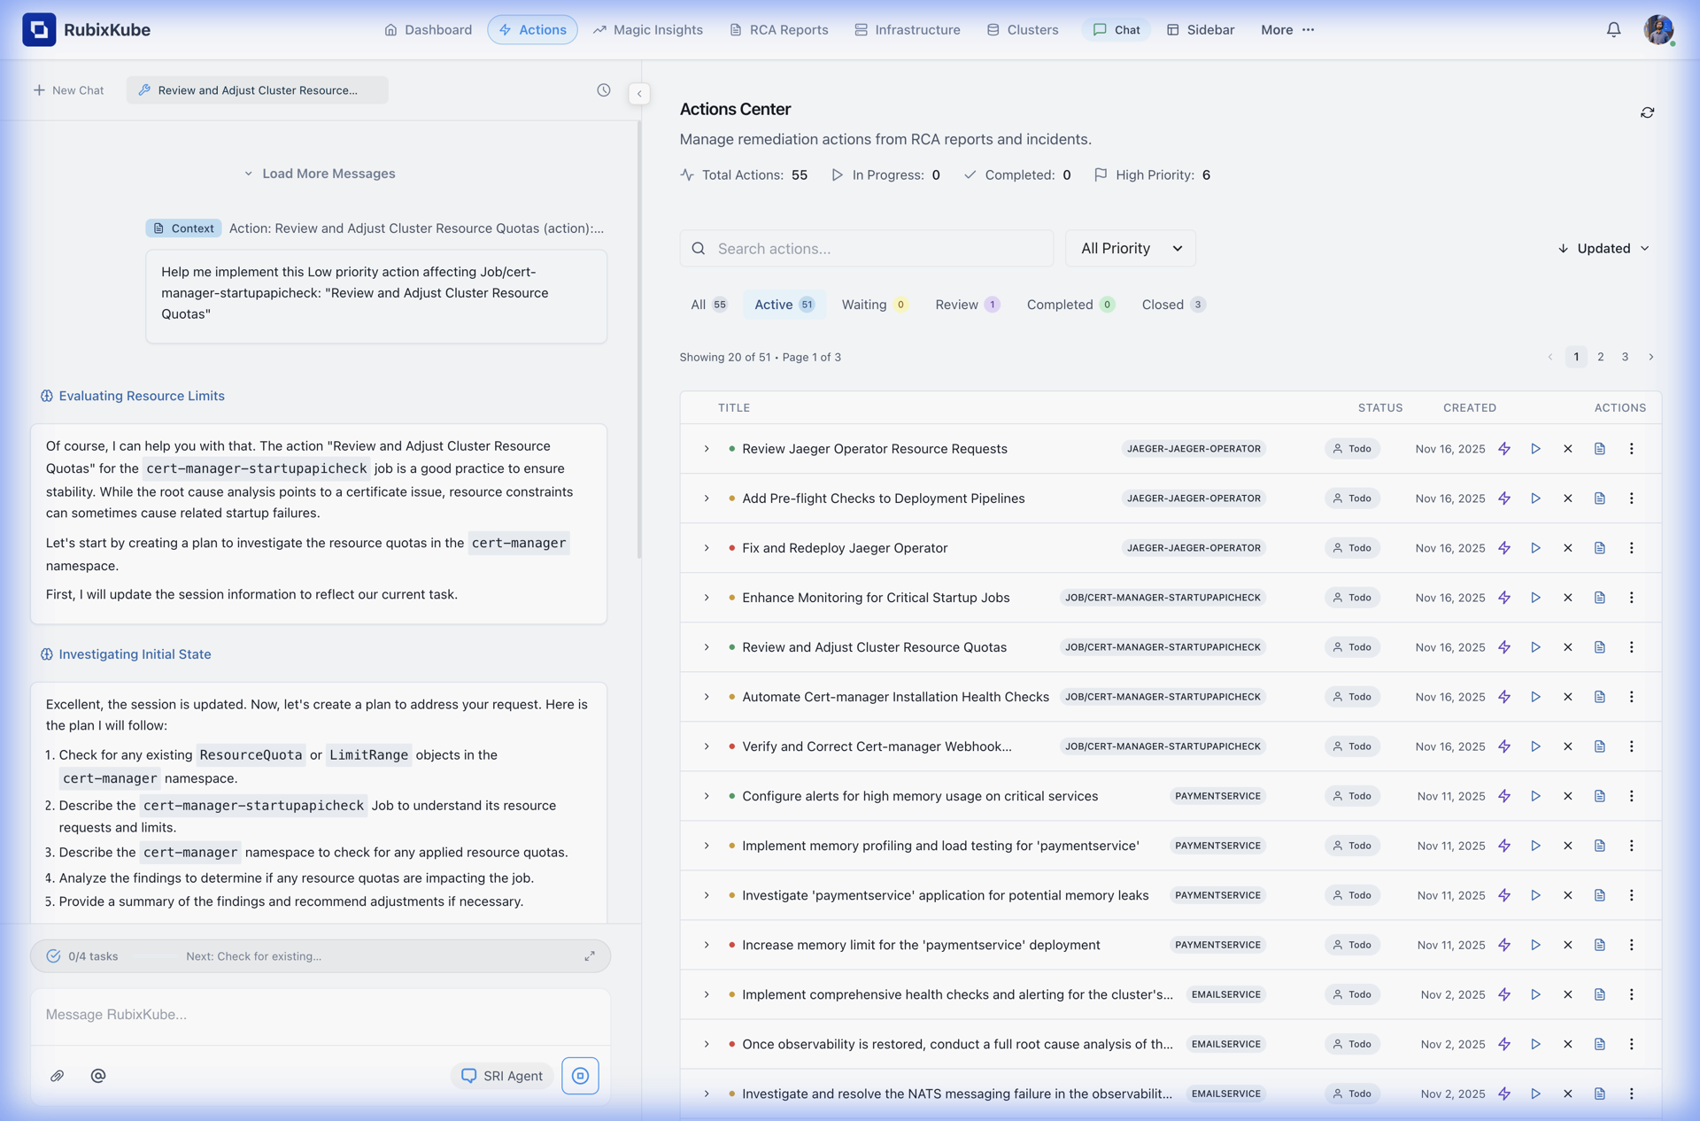Run the 'Review Jaeger Operator Resource Requests' action
1700x1121 pixels.
click(x=1536, y=449)
